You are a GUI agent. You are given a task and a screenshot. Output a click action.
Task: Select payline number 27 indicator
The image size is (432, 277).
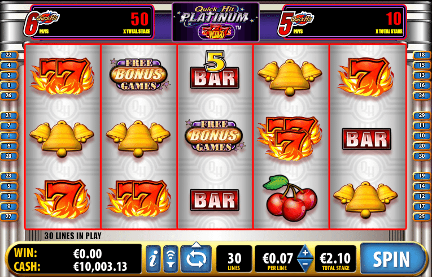(9, 217)
